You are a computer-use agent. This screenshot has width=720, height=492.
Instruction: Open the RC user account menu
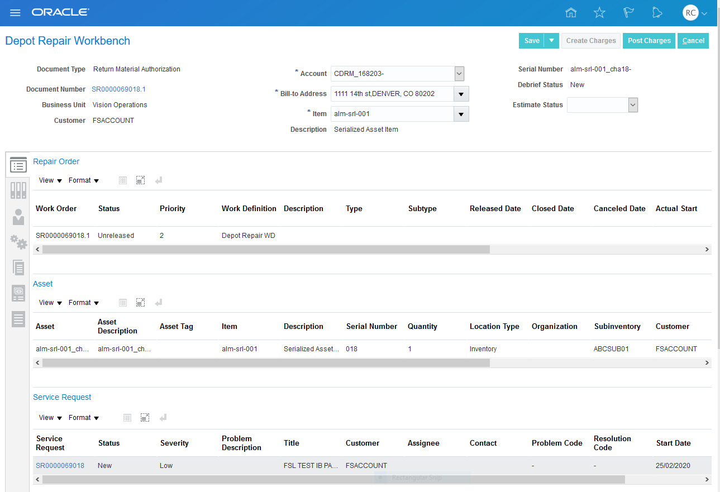point(695,13)
